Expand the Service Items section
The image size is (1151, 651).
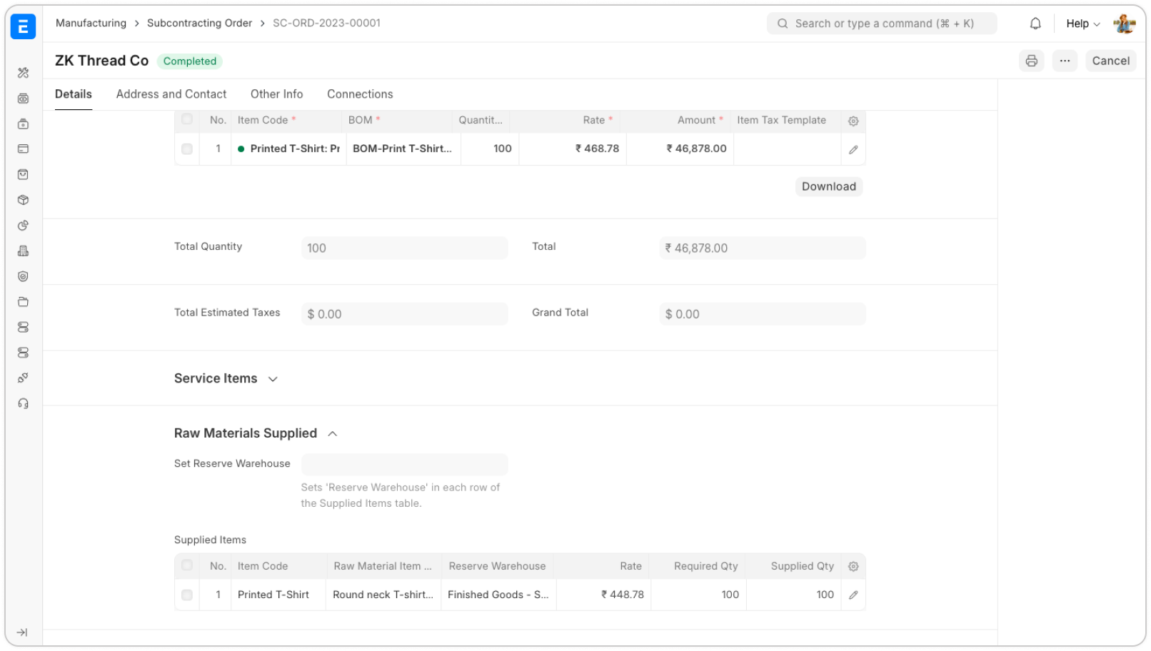(226, 378)
